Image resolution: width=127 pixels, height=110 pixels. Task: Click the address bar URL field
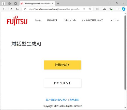click(54, 9)
